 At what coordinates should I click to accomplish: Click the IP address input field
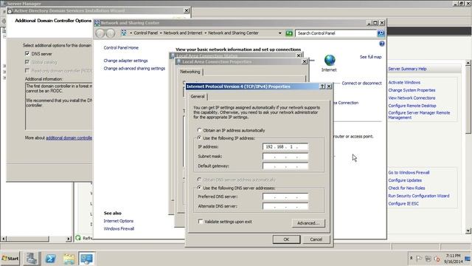coord(285,147)
